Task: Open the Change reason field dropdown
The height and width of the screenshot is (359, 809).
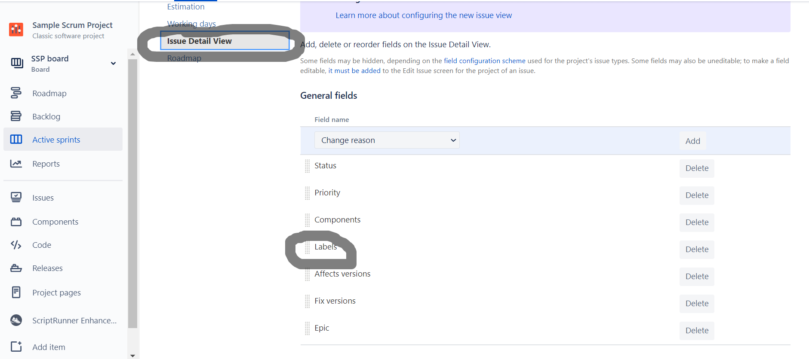Action: [x=387, y=140]
